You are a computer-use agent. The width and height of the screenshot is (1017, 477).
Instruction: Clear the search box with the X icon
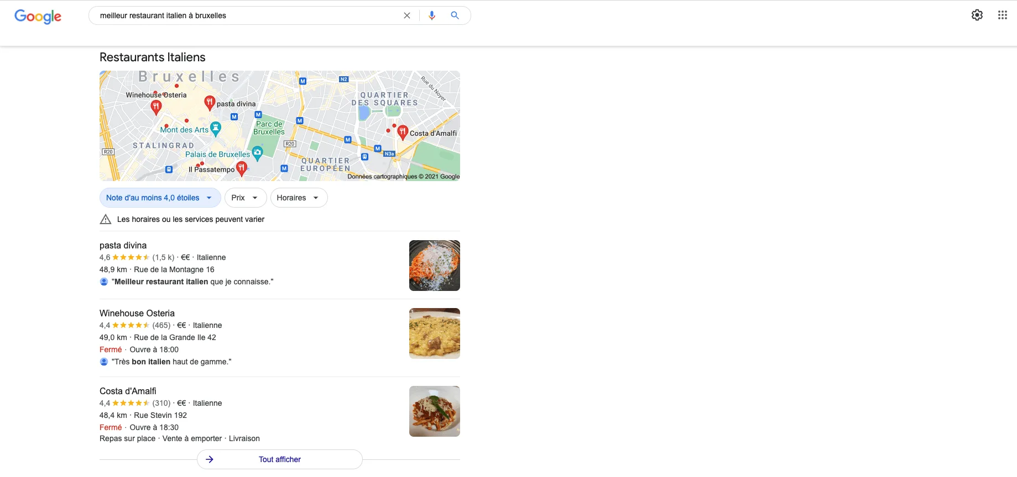point(407,15)
